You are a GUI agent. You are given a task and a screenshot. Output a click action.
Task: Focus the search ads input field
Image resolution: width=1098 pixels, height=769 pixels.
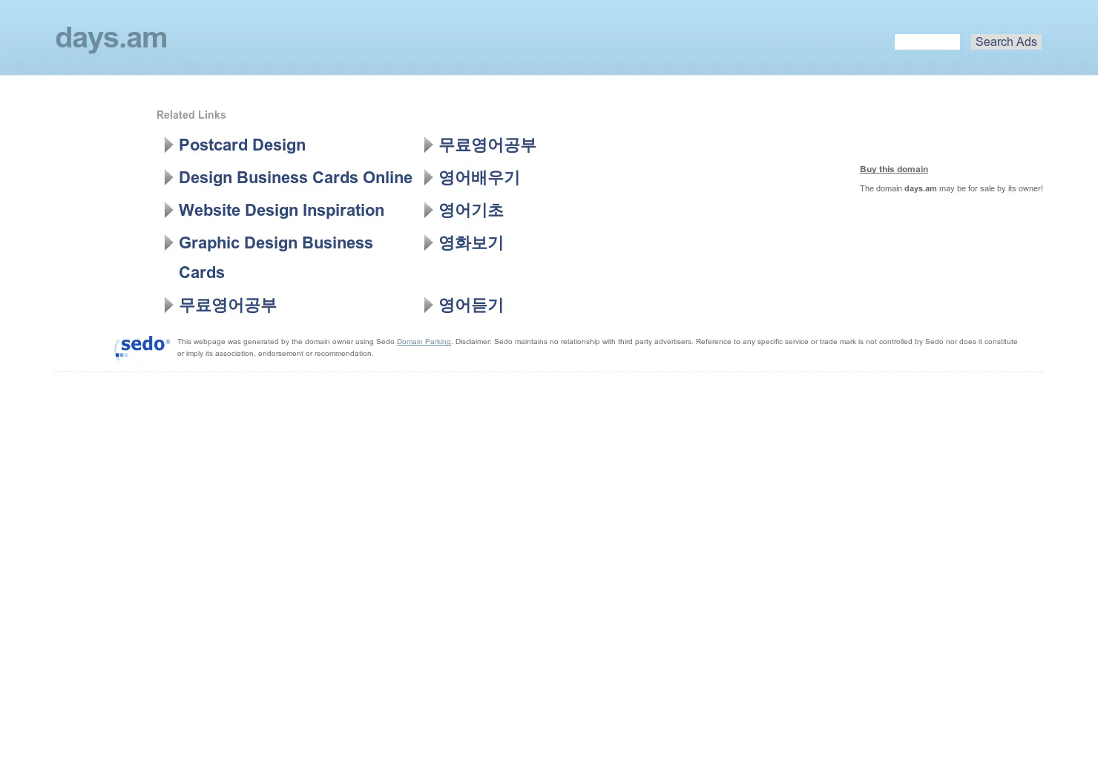(x=927, y=42)
